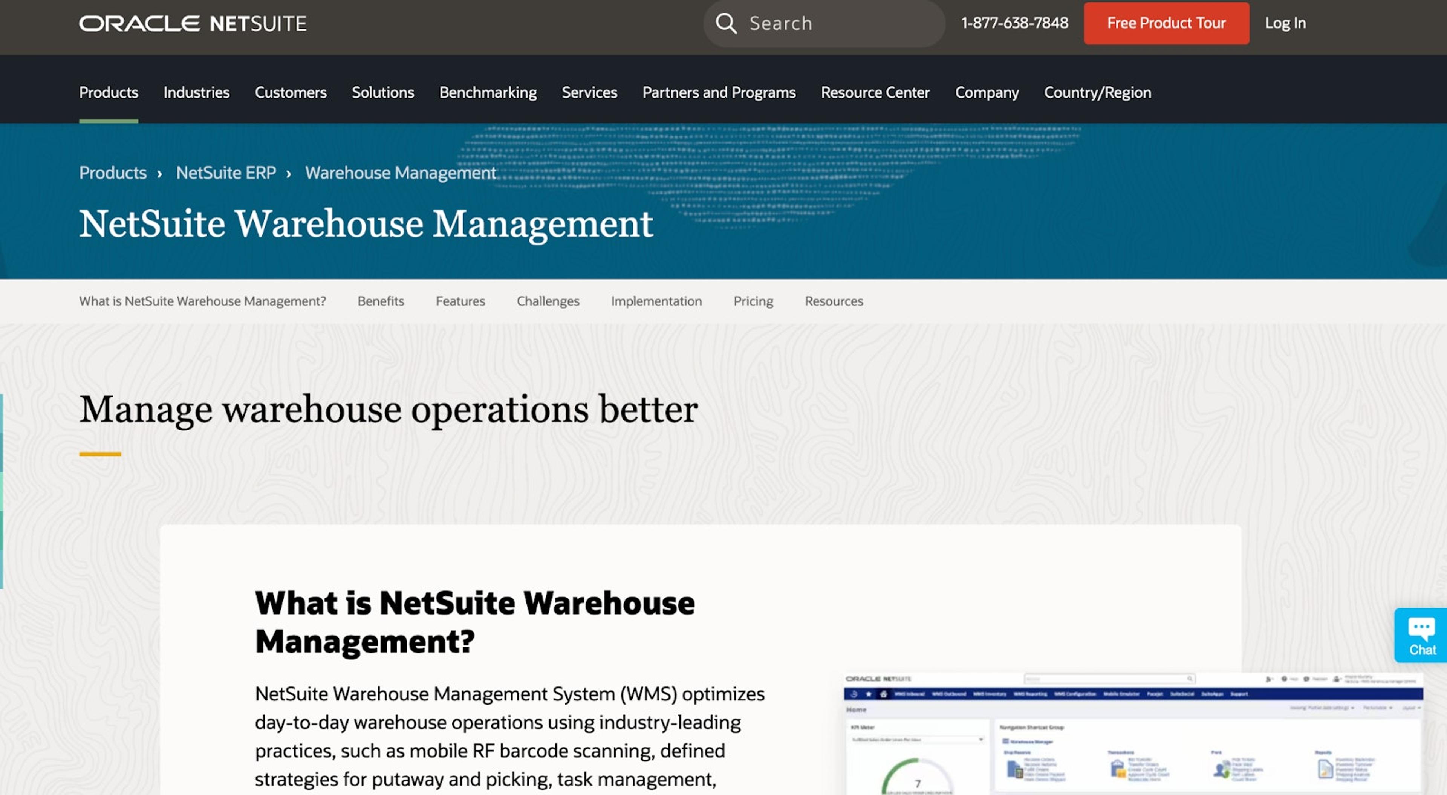
Task: Focus the Search input field
Action: pos(824,23)
